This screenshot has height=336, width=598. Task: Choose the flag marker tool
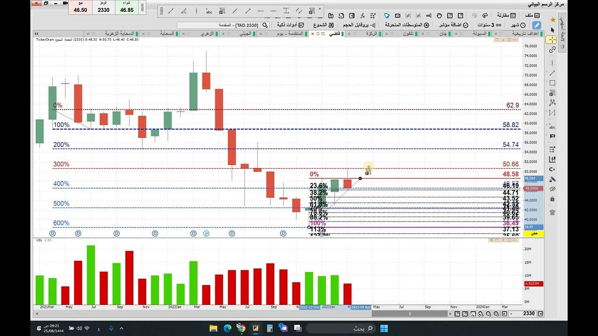(x=552, y=136)
